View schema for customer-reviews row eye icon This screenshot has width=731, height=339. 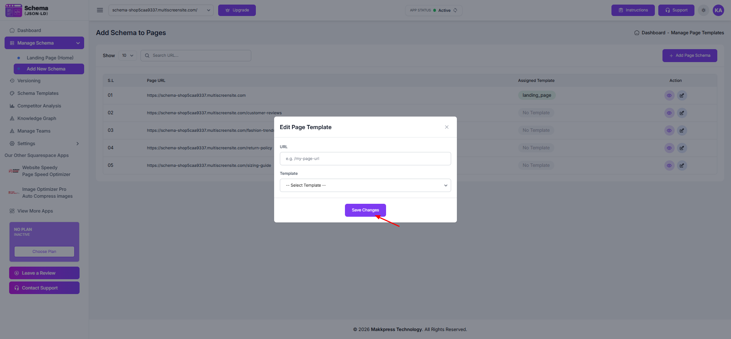tap(669, 113)
